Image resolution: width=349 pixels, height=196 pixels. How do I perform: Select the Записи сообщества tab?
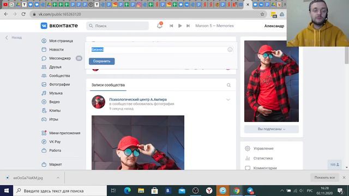pos(108,85)
